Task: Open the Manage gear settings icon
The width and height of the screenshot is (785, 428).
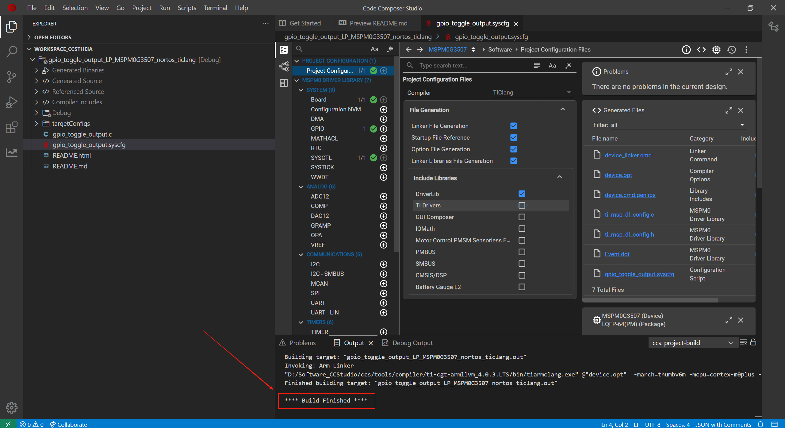Action: tap(11, 407)
